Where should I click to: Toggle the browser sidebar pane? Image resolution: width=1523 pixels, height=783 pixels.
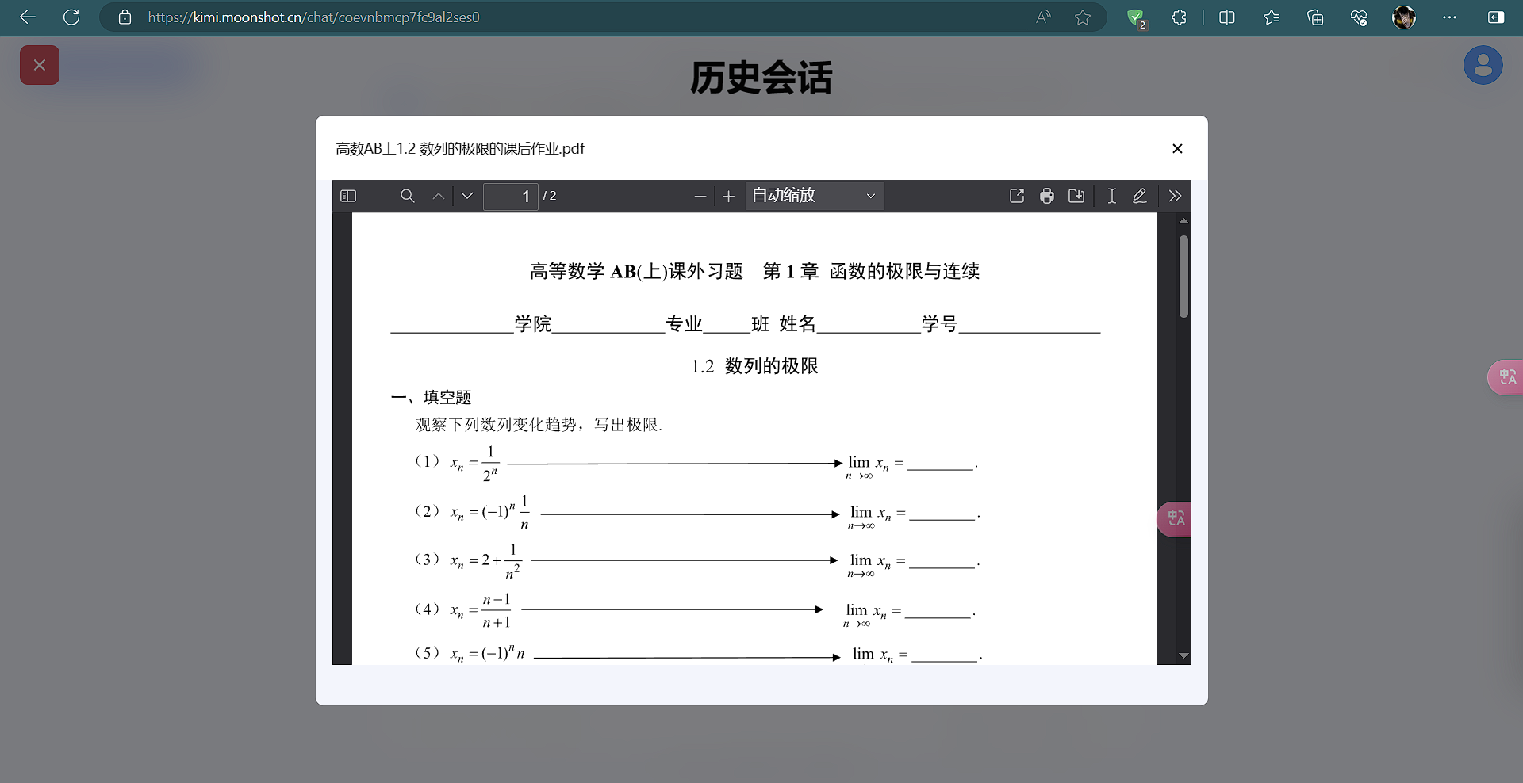1496,17
